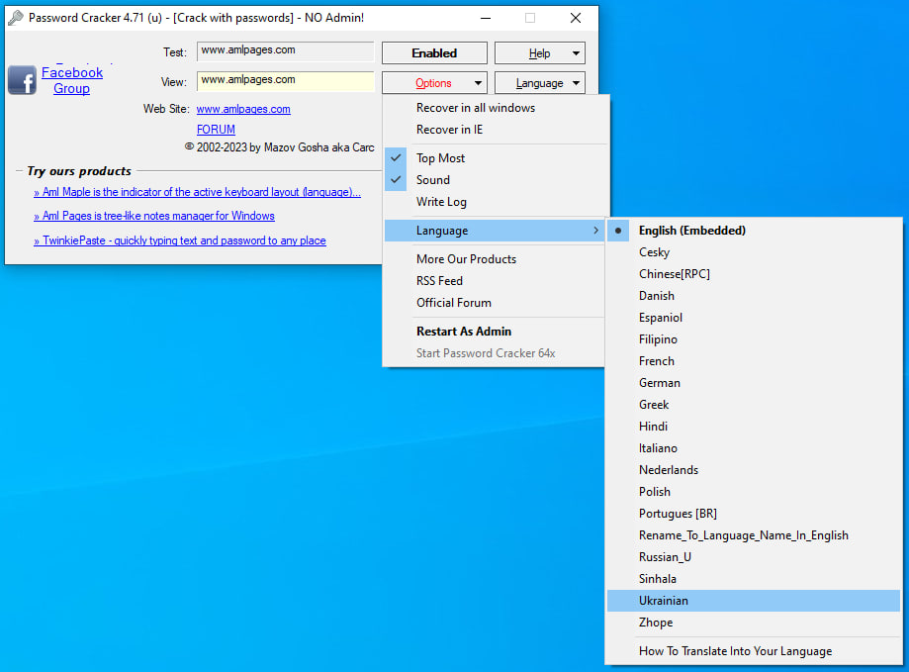909x672 pixels.
Task: Click the key icon in title bar
Action: pos(16,18)
